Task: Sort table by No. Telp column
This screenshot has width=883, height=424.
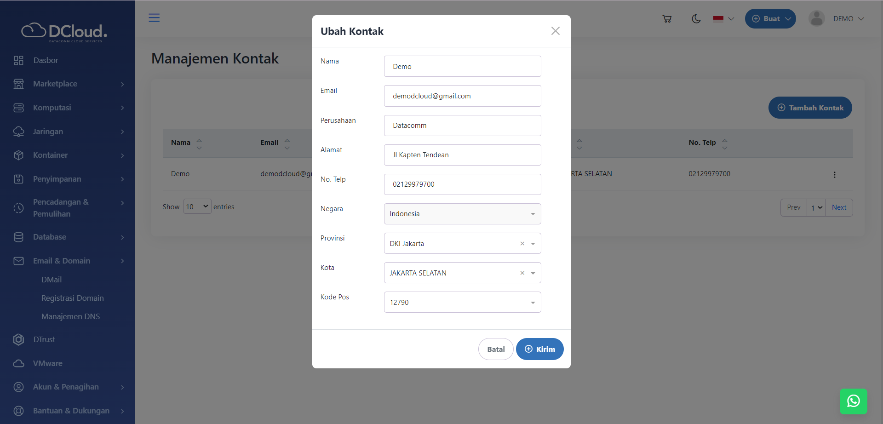Action: (724, 144)
